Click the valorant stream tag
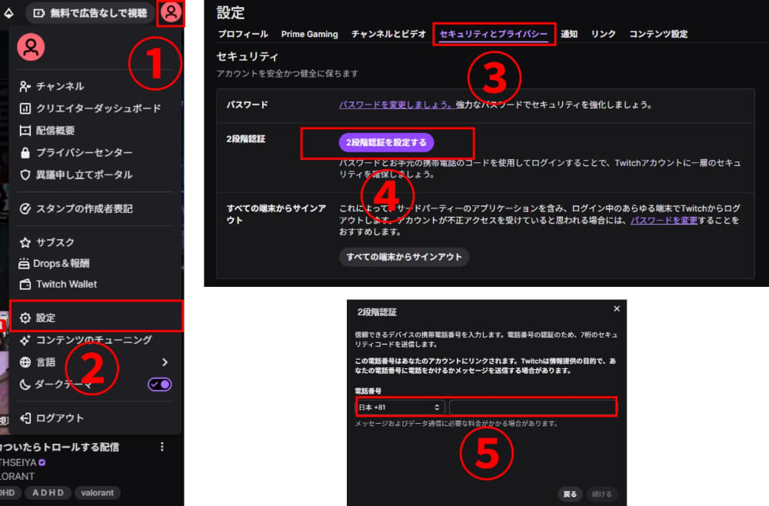Viewport: 769px width, 506px height. tap(97, 493)
